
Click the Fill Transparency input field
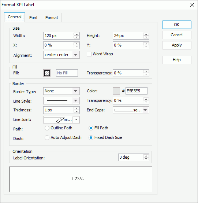[x=128, y=73]
